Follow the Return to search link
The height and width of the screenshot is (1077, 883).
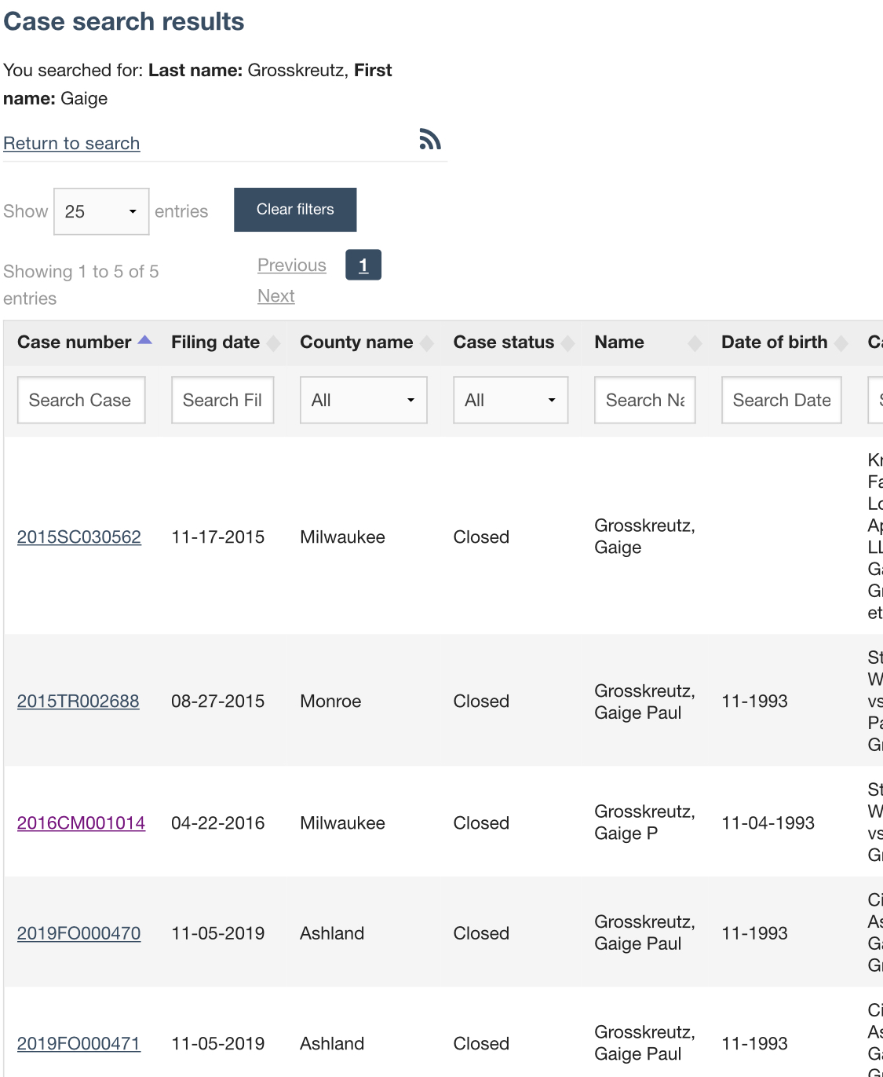pyautogui.click(x=71, y=143)
